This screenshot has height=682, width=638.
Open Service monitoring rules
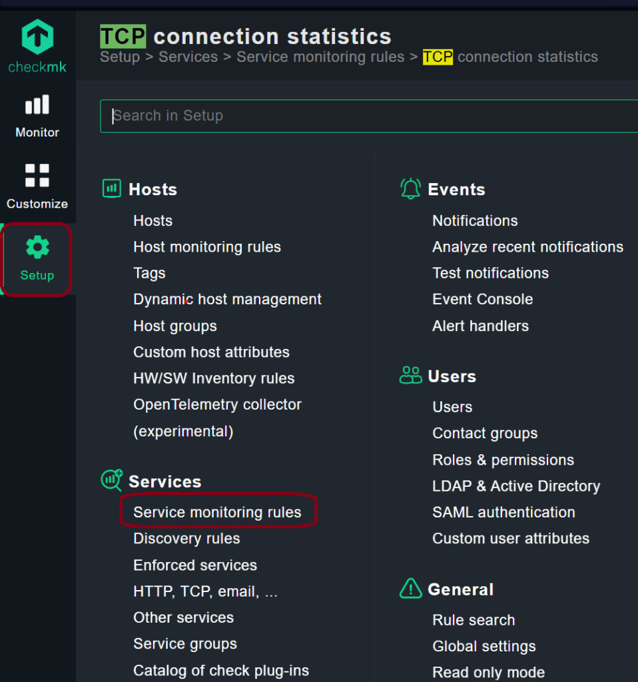click(218, 512)
